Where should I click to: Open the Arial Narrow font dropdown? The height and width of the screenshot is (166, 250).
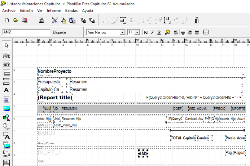tap(122, 32)
